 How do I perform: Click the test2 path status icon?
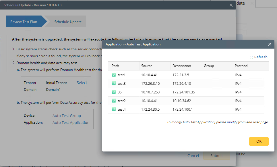pyautogui.click(x=114, y=101)
